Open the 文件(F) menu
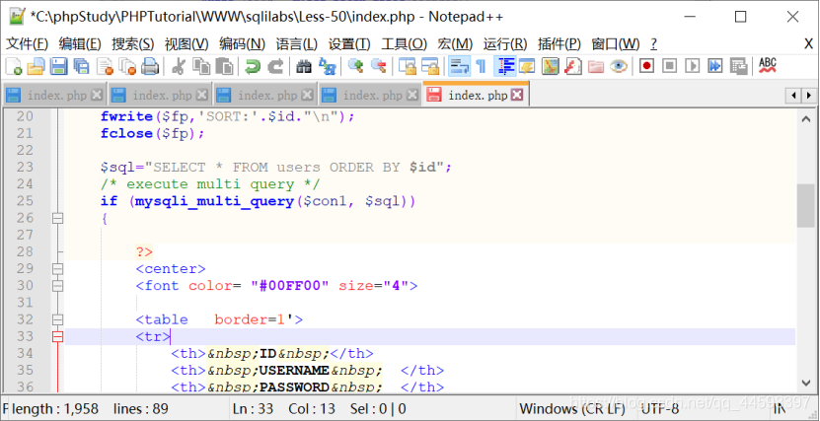Image resolution: width=820 pixels, height=421 pixels. tap(27, 44)
